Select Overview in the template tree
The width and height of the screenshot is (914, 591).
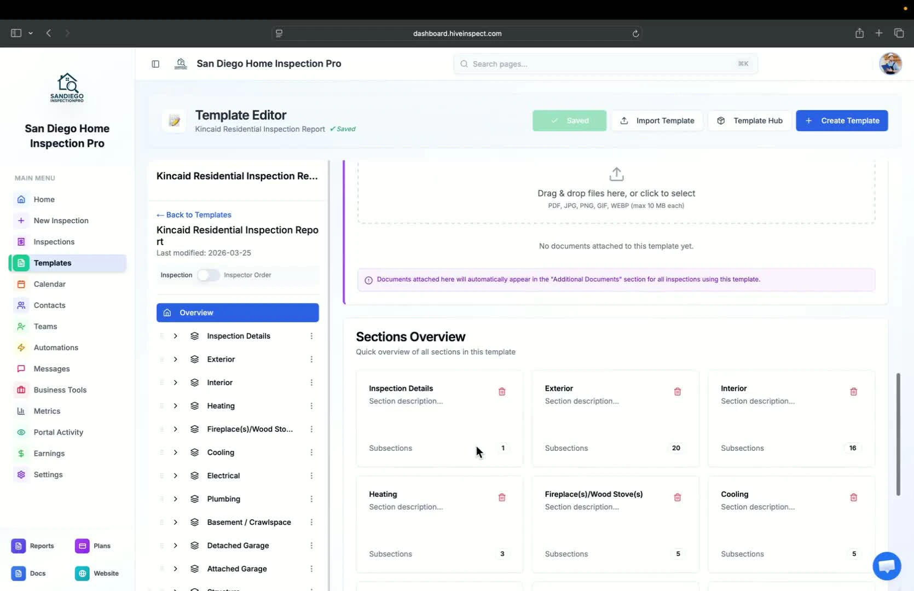pos(238,313)
